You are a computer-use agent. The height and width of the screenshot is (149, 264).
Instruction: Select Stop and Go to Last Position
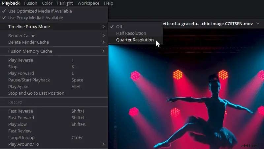tap(36, 93)
